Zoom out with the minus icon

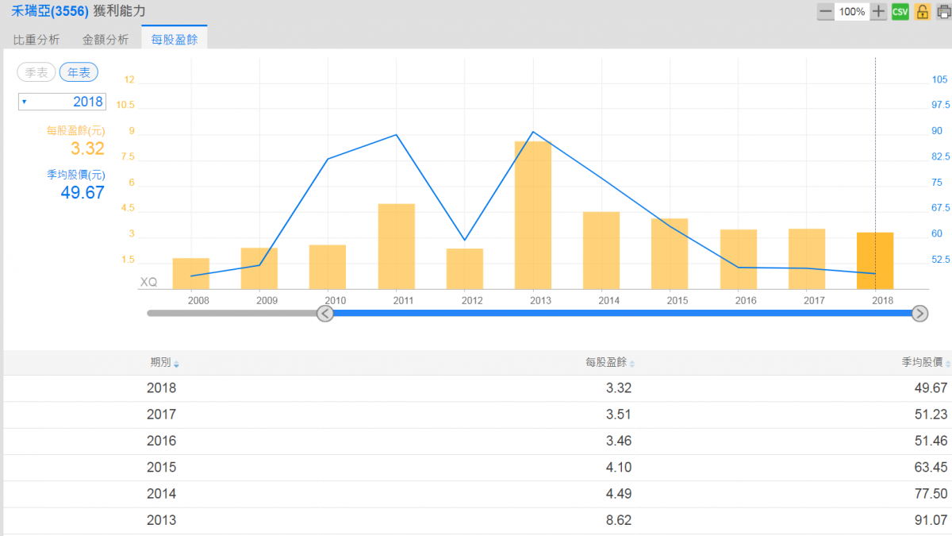(825, 12)
